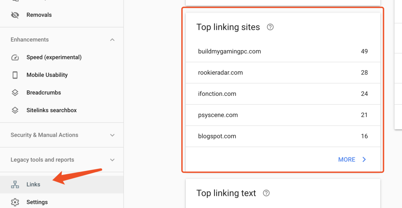The width and height of the screenshot is (402, 208).
Task: Open the rookieradar.com linking site
Action: click(x=220, y=73)
